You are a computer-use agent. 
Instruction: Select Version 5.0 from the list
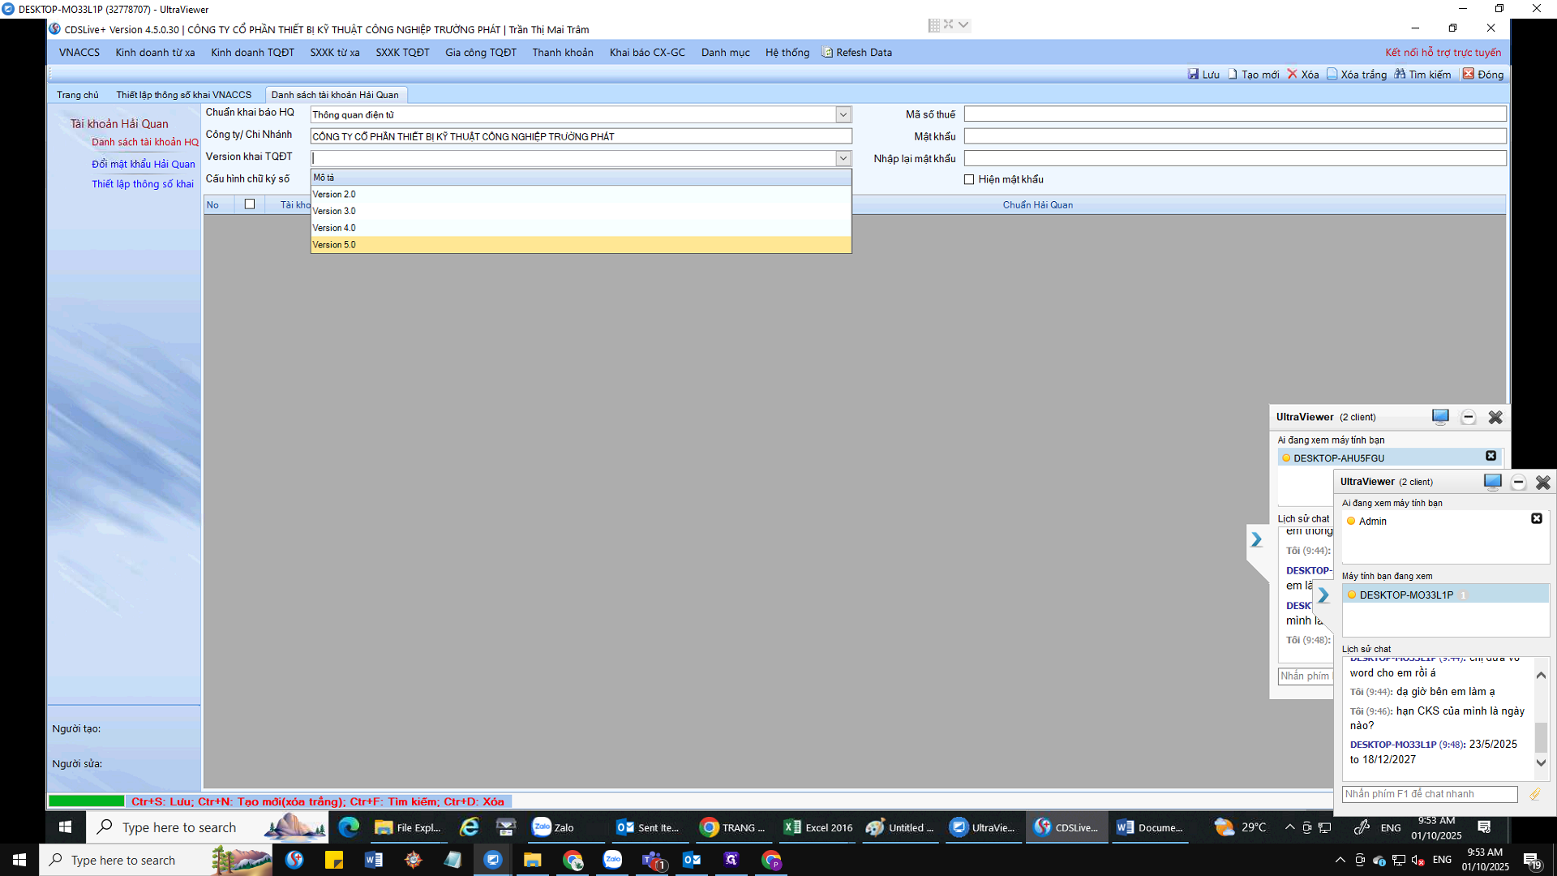coord(335,245)
